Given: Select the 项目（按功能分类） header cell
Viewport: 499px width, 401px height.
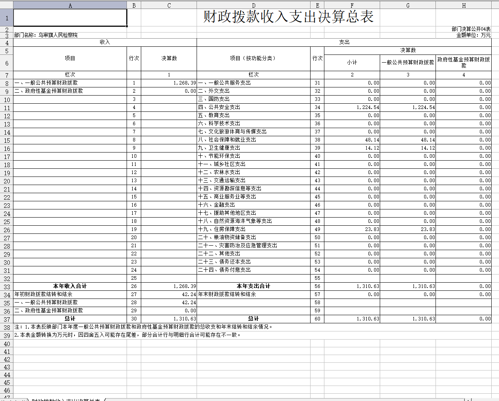Looking at the screenshot, I should tap(254, 59).
